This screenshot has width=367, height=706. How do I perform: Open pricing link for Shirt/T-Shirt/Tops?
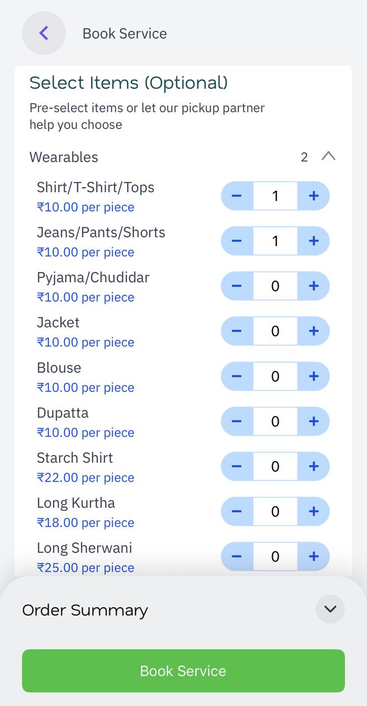(85, 207)
